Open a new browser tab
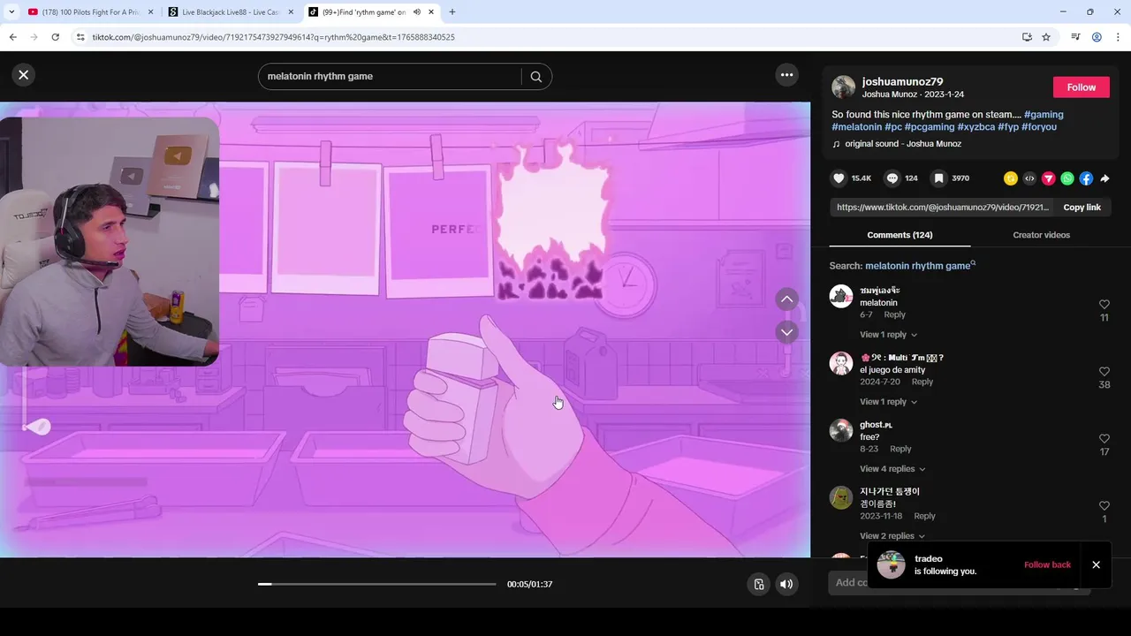The width and height of the screenshot is (1131, 636). [452, 12]
